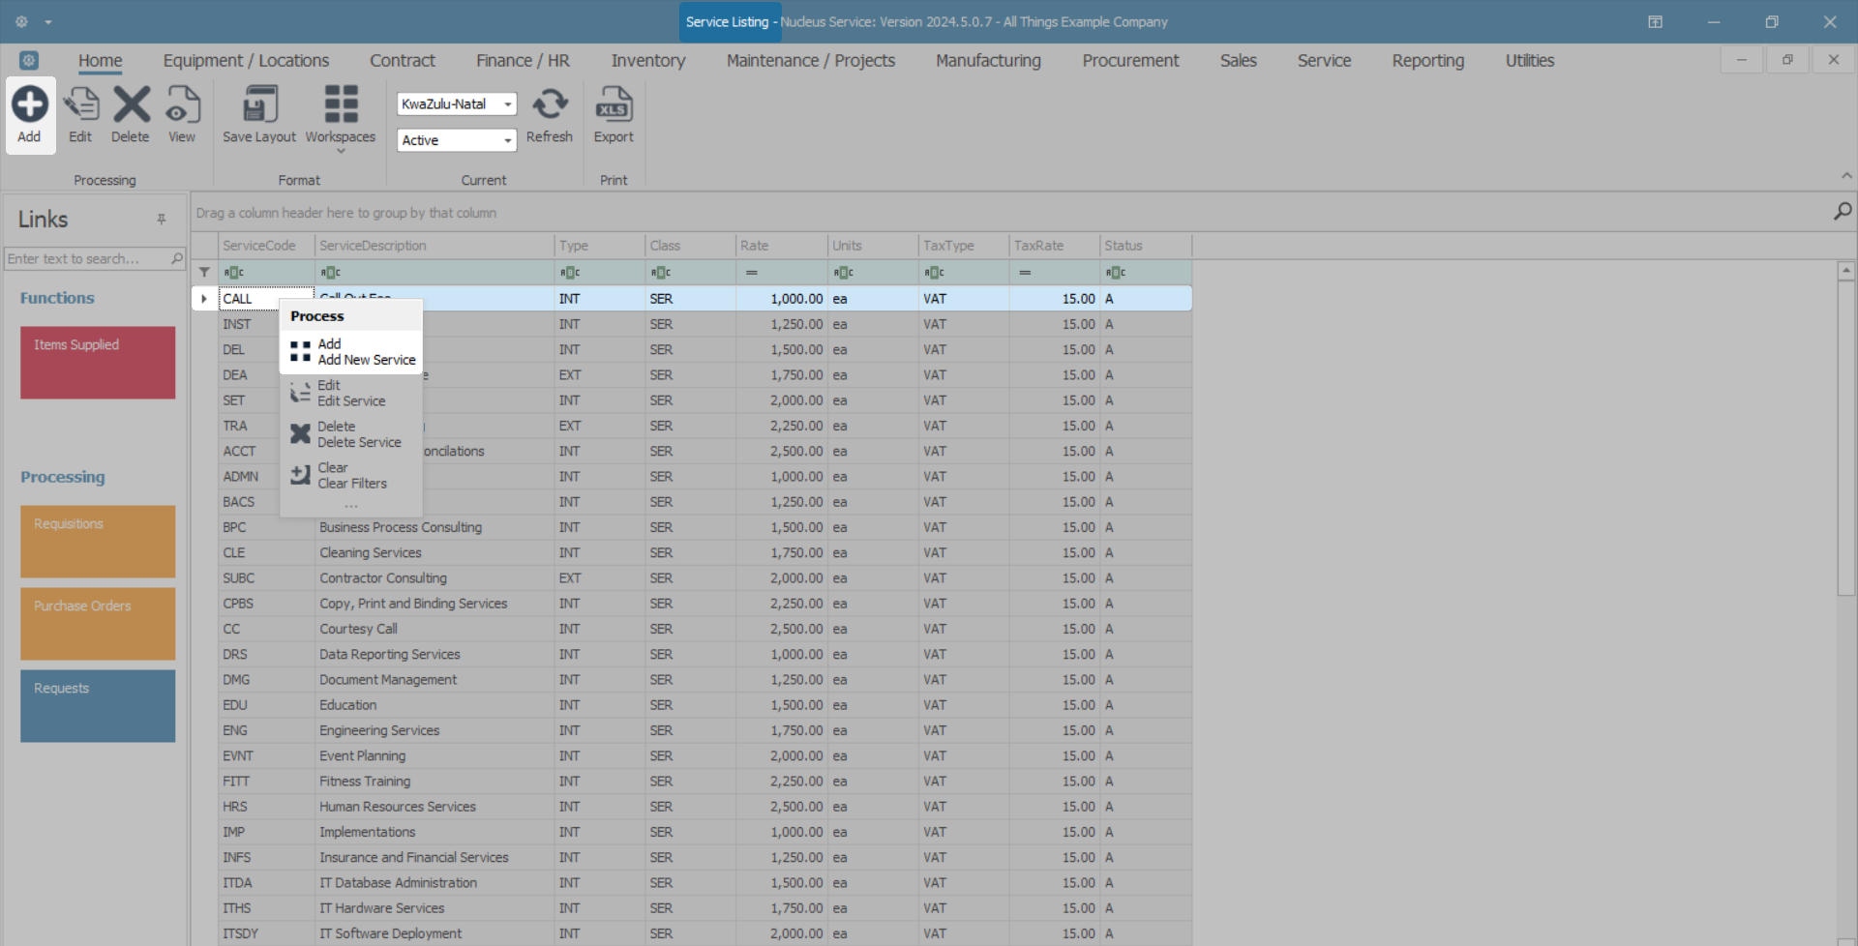The height and width of the screenshot is (946, 1858).
Task: Click the row indicator arrow for CALL
Action: pyautogui.click(x=204, y=299)
